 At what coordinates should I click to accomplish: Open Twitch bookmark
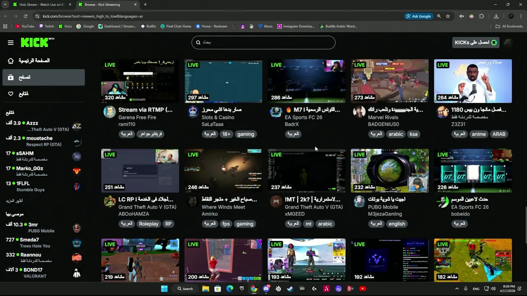(47, 26)
